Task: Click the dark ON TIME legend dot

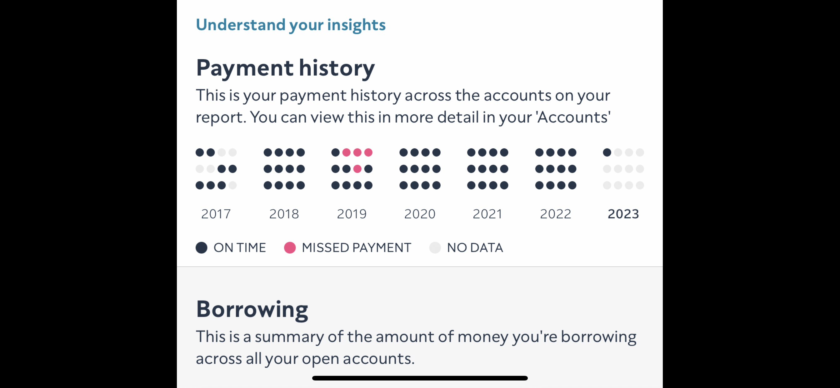Action: point(202,247)
